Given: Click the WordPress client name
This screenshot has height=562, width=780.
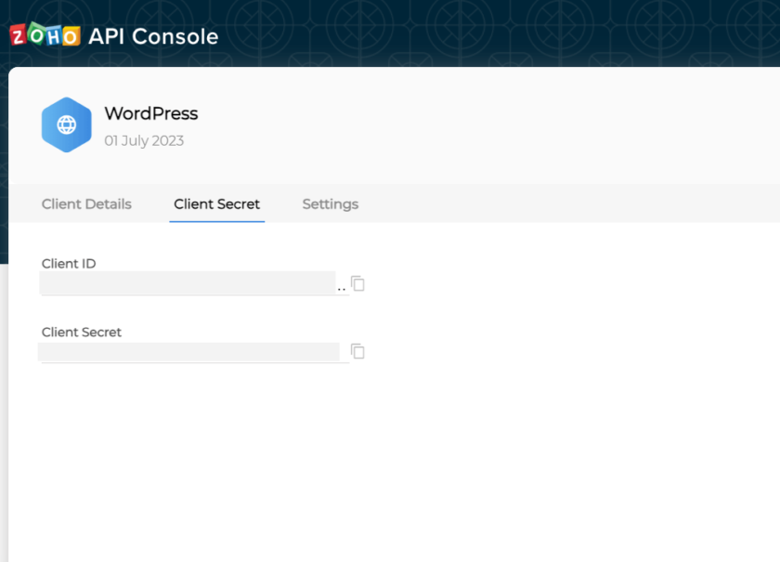Looking at the screenshot, I should point(151,113).
